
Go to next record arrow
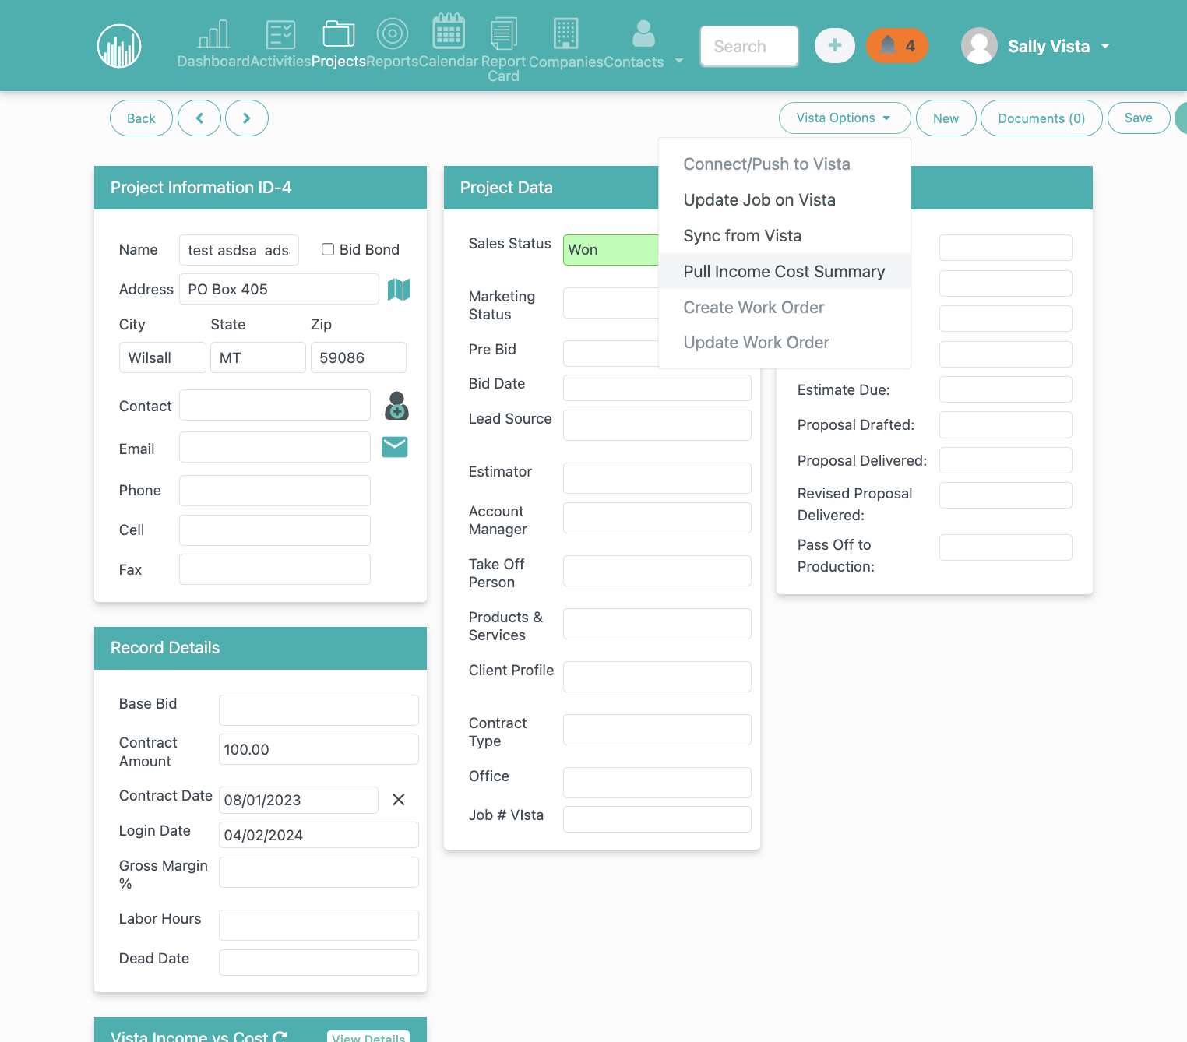click(247, 118)
